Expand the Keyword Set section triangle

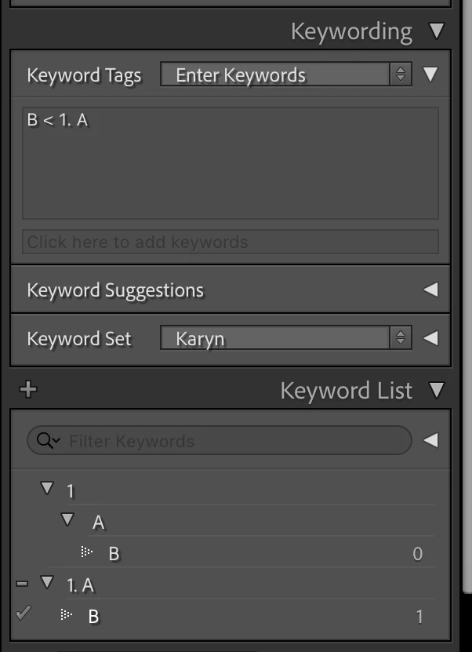coord(430,338)
